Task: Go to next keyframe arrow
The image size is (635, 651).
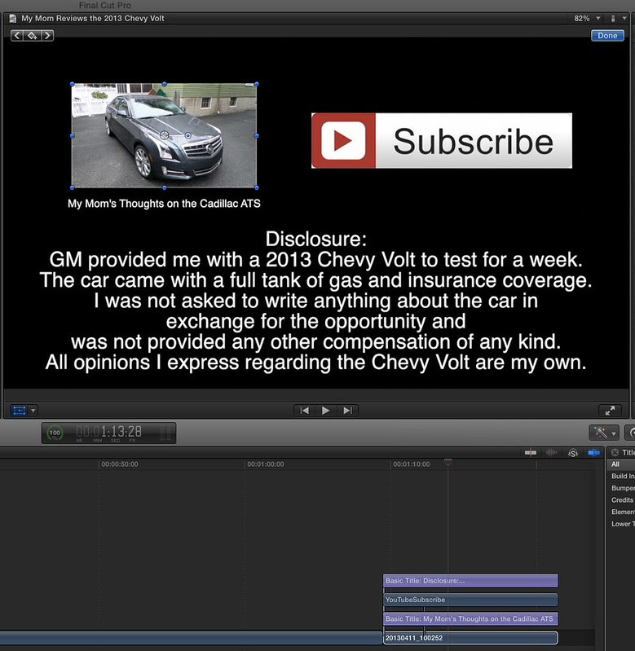Action: 47,36
